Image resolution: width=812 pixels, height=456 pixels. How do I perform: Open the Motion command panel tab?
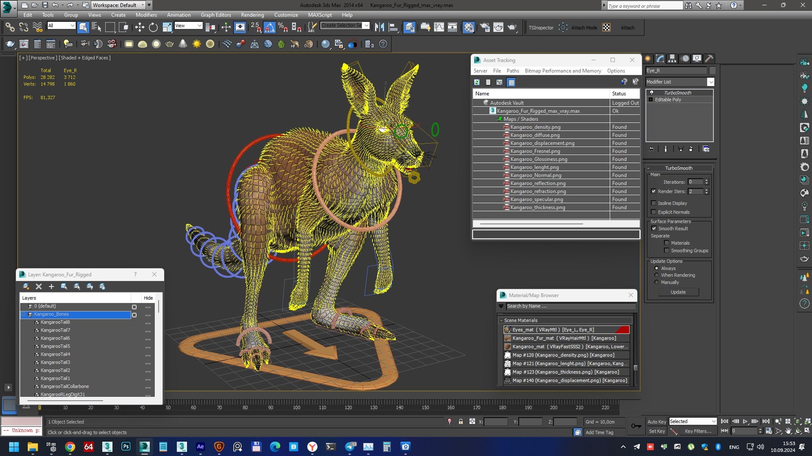(685, 59)
